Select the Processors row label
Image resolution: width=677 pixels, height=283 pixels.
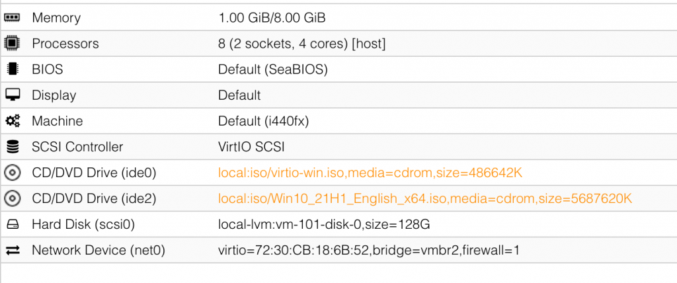(65, 44)
